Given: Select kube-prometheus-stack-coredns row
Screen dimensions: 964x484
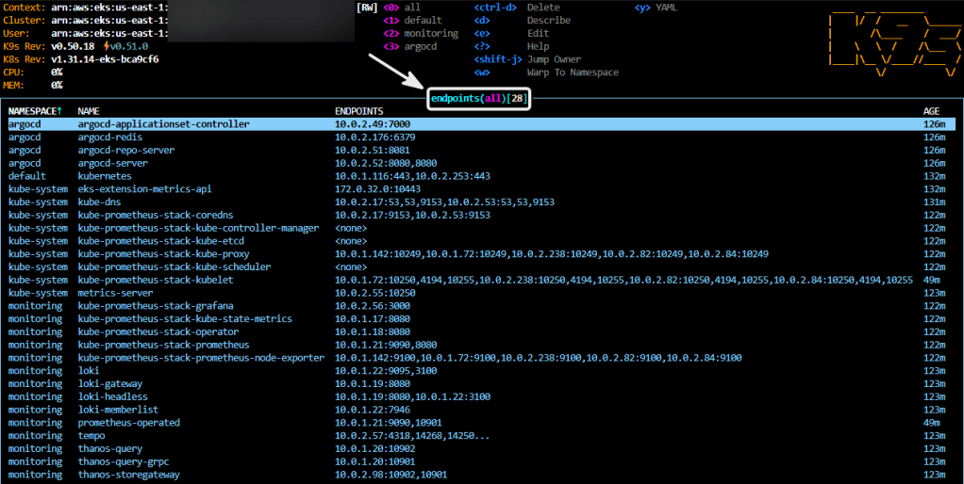Looking at the screenshot, I should 481,216.
